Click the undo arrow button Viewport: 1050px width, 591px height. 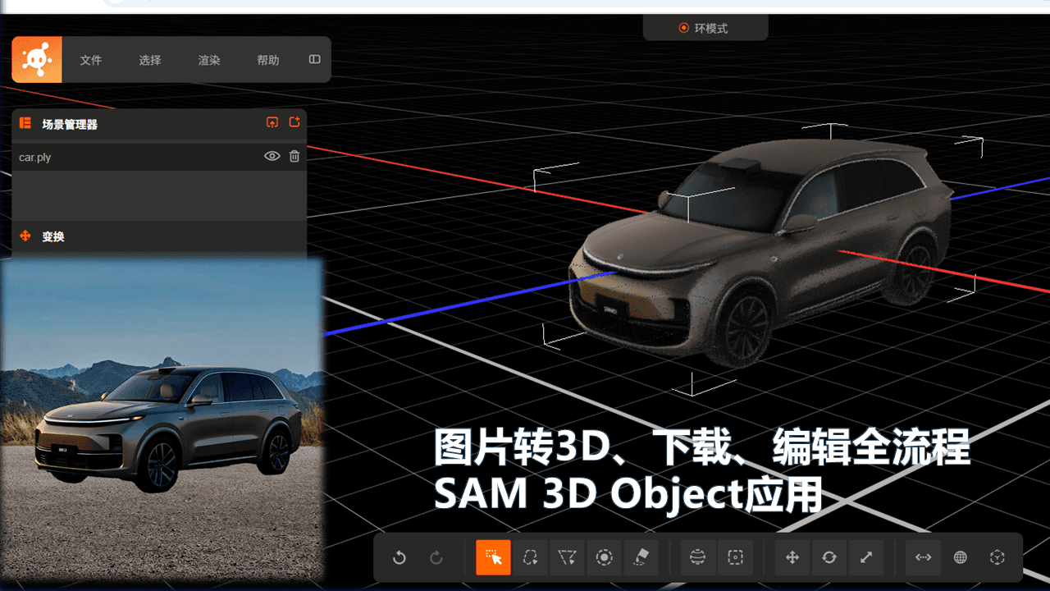399,557
